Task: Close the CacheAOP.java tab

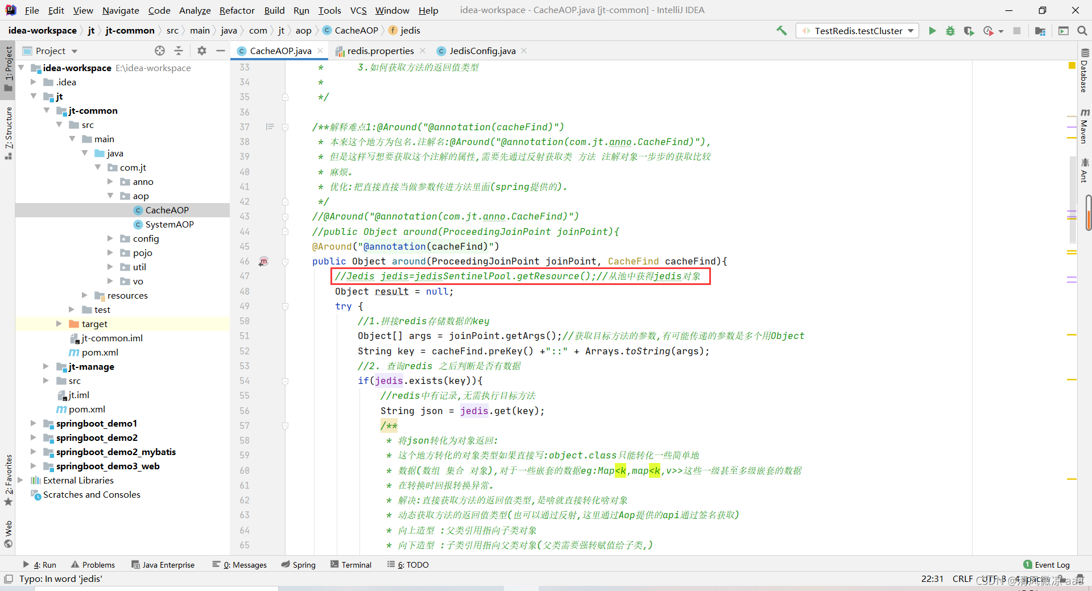Action: [x=320, y=51]
